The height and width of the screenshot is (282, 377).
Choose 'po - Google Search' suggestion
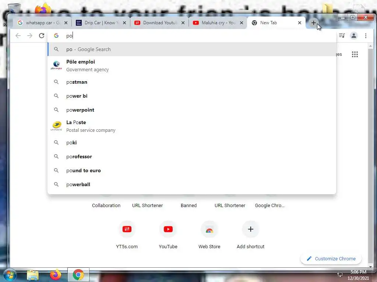tap(192, 50)
